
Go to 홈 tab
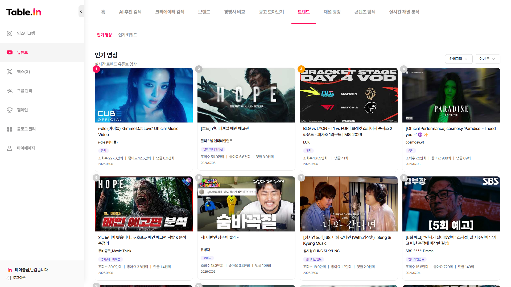click(103, 12)
